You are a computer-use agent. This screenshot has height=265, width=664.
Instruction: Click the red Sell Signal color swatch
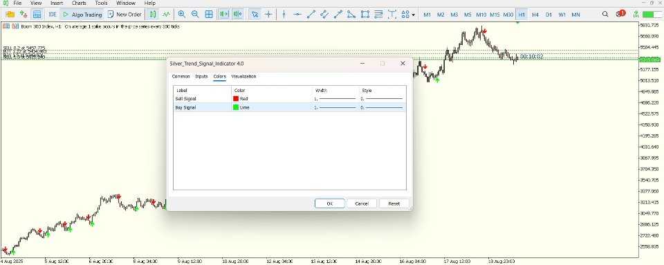[236, 99]
